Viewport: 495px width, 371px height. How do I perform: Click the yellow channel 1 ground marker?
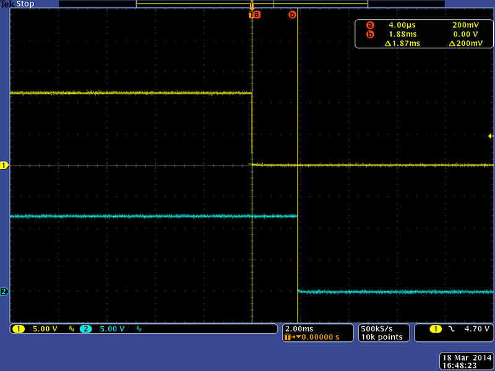(4, 165)
